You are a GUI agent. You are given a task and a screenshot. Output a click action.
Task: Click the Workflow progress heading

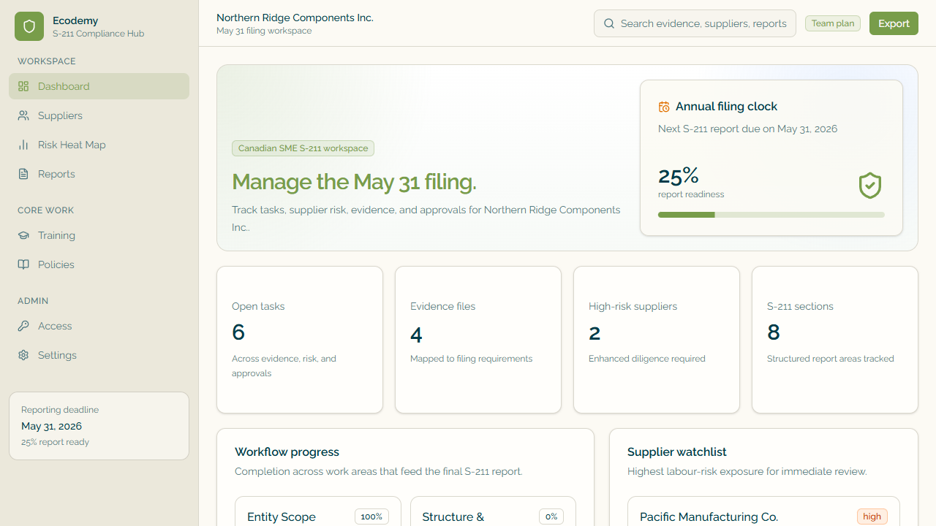(x=287, y=452)
